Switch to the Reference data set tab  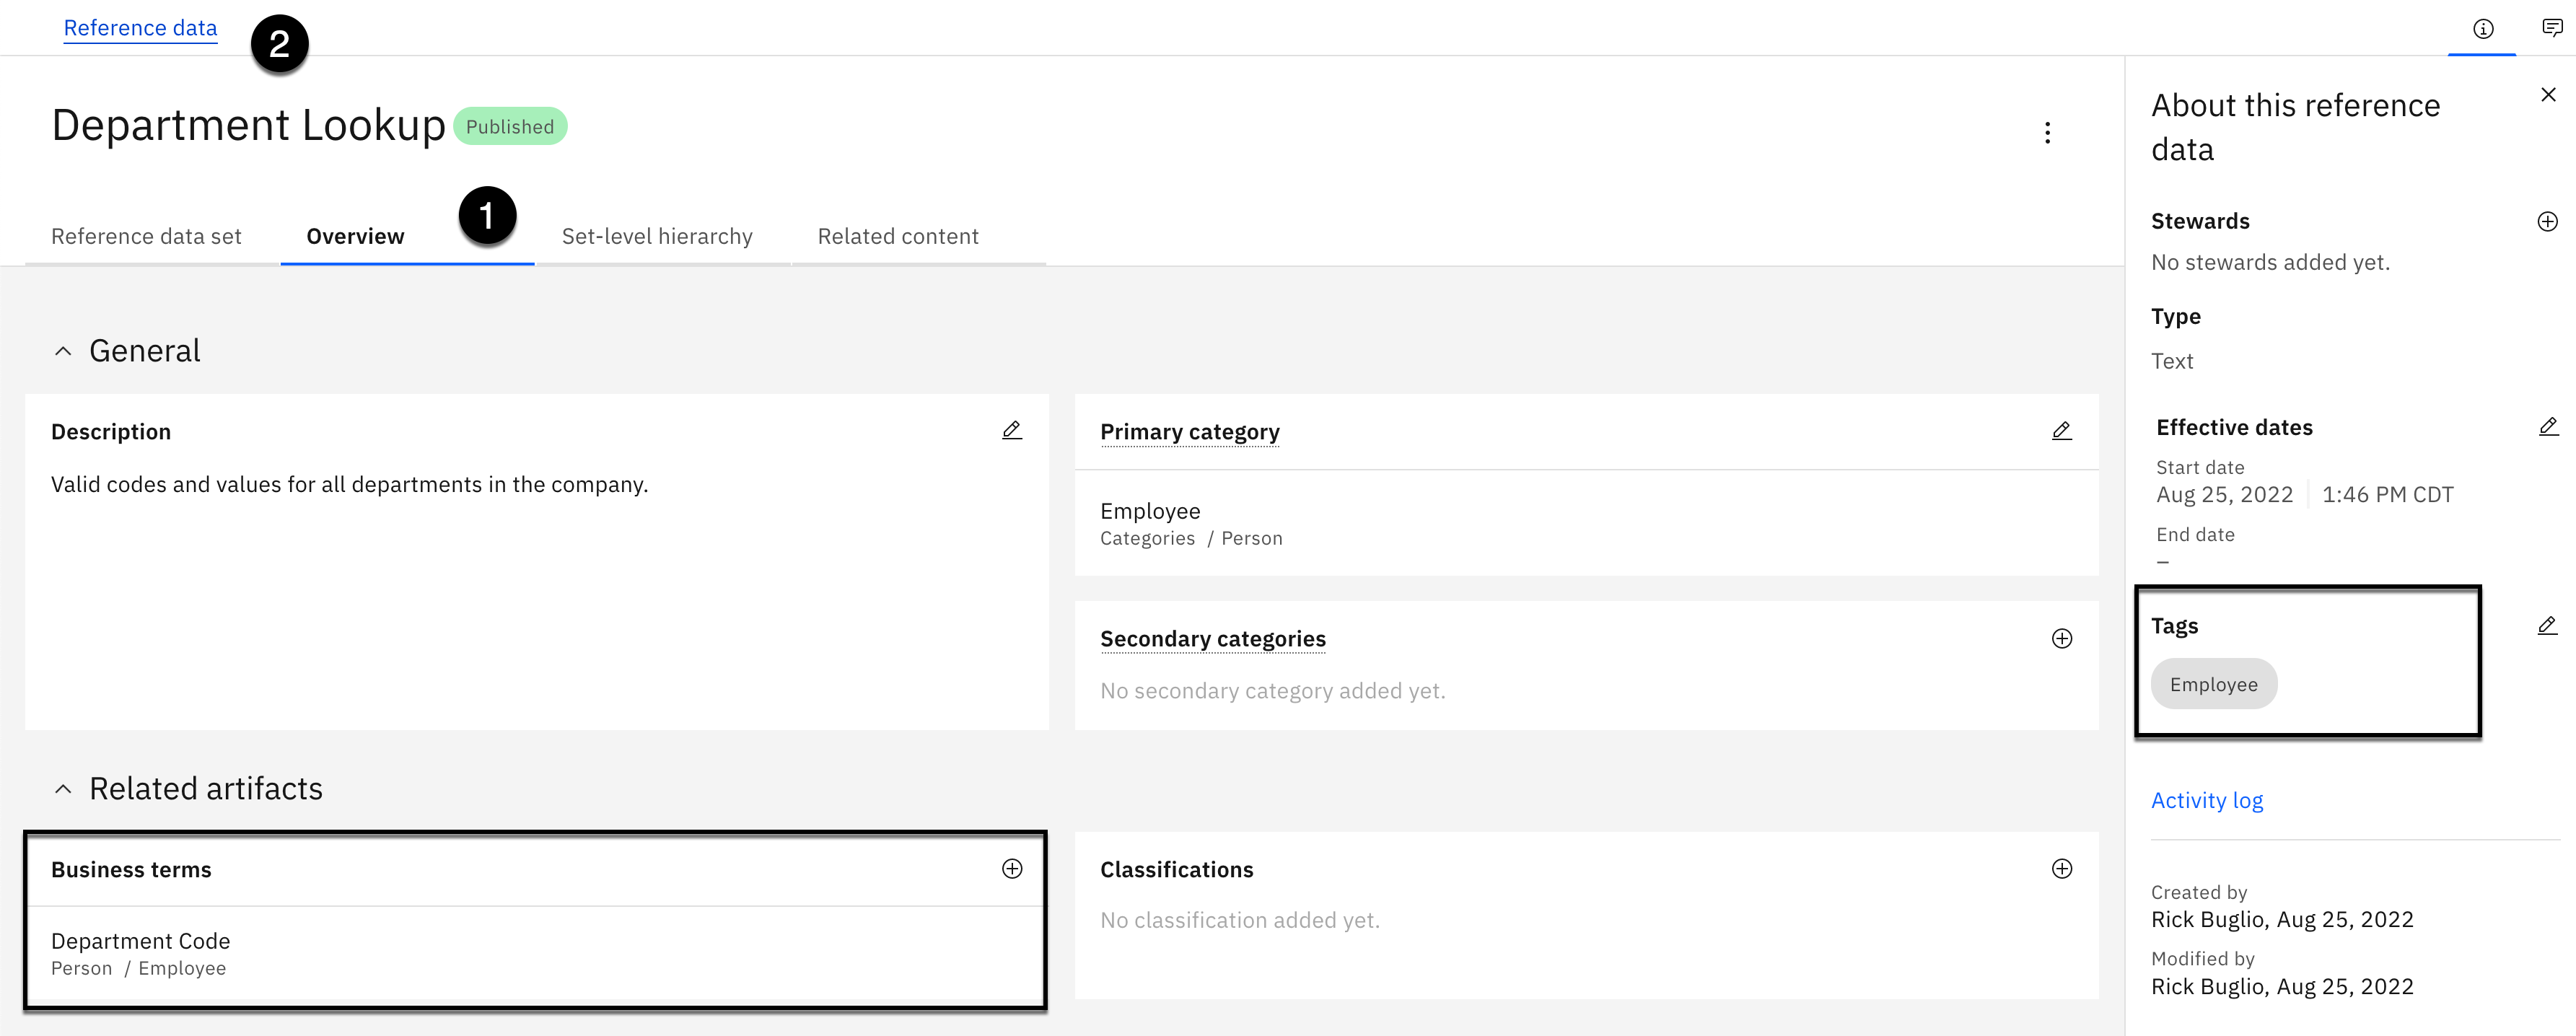(146, 237)
